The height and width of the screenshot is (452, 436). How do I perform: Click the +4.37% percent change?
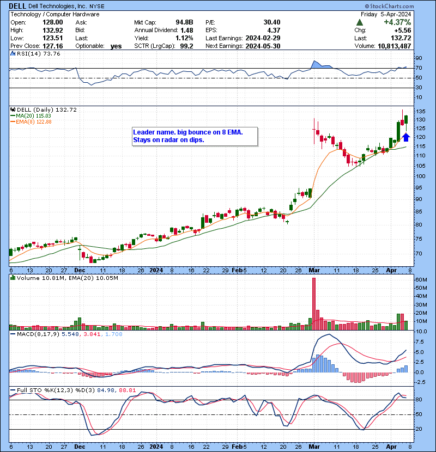397,22
